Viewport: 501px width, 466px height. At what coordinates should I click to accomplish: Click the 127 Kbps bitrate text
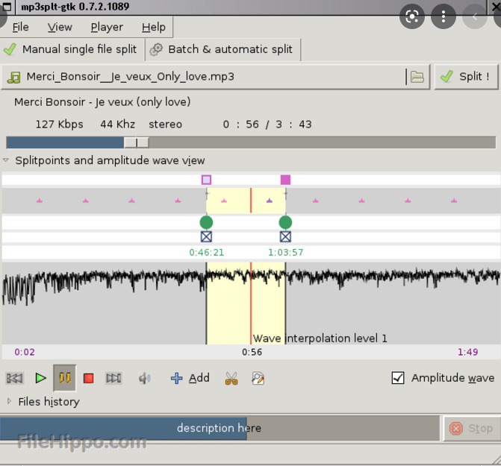coord(60,124)
